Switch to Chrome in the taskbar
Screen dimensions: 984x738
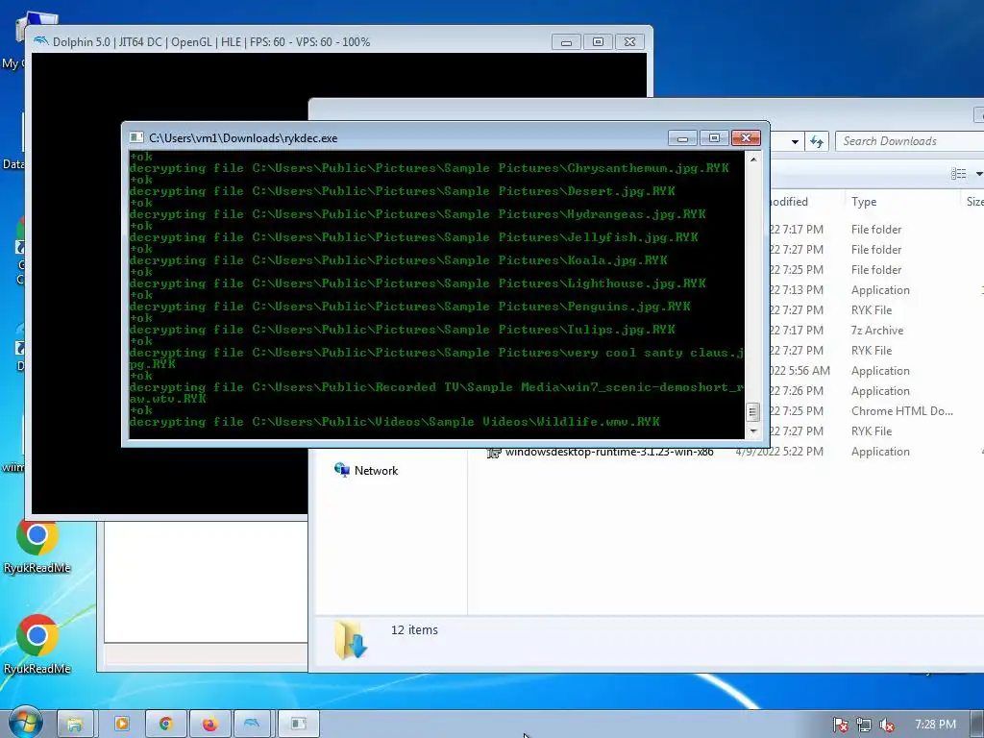click(165, 725)
